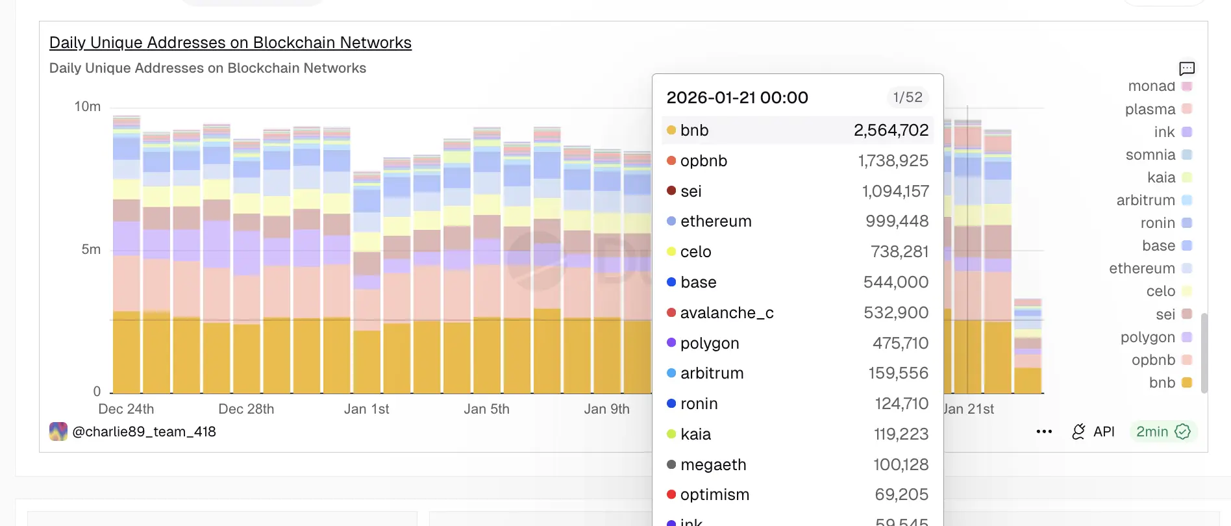Select the ethereum row in tooltip
This screenshot has width=1231, height=526.
797,221
